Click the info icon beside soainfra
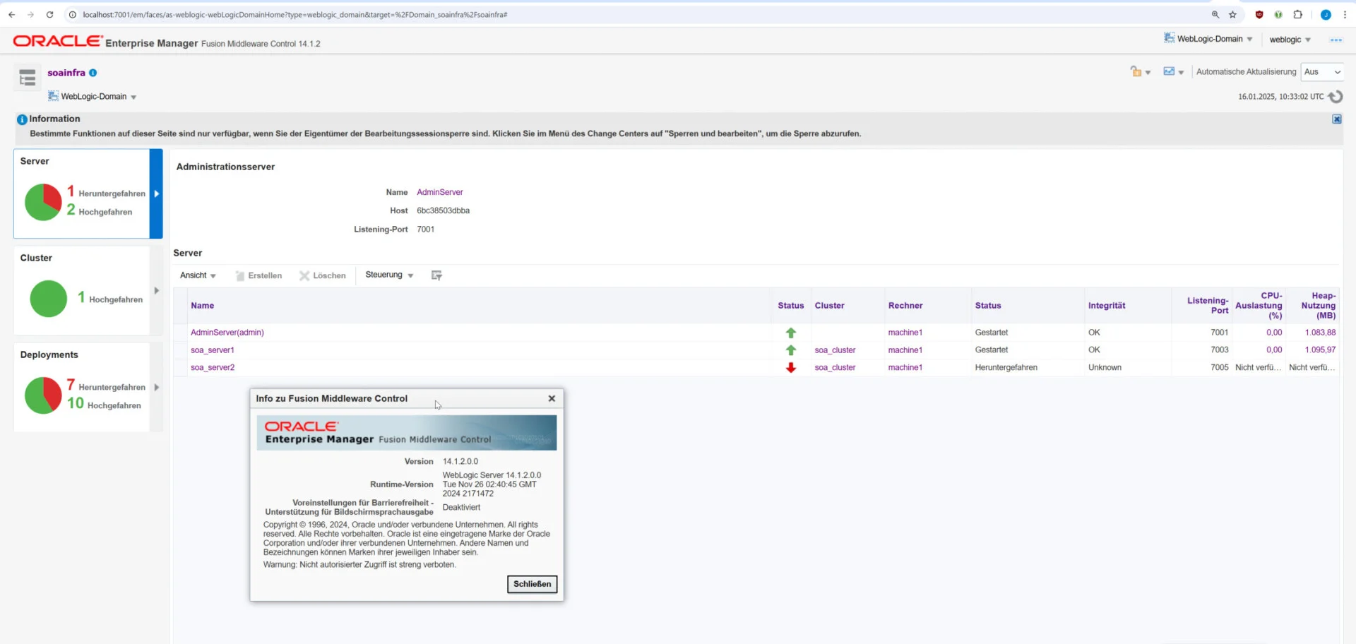The image size is (1356, 644). click(x=93, y=73)
